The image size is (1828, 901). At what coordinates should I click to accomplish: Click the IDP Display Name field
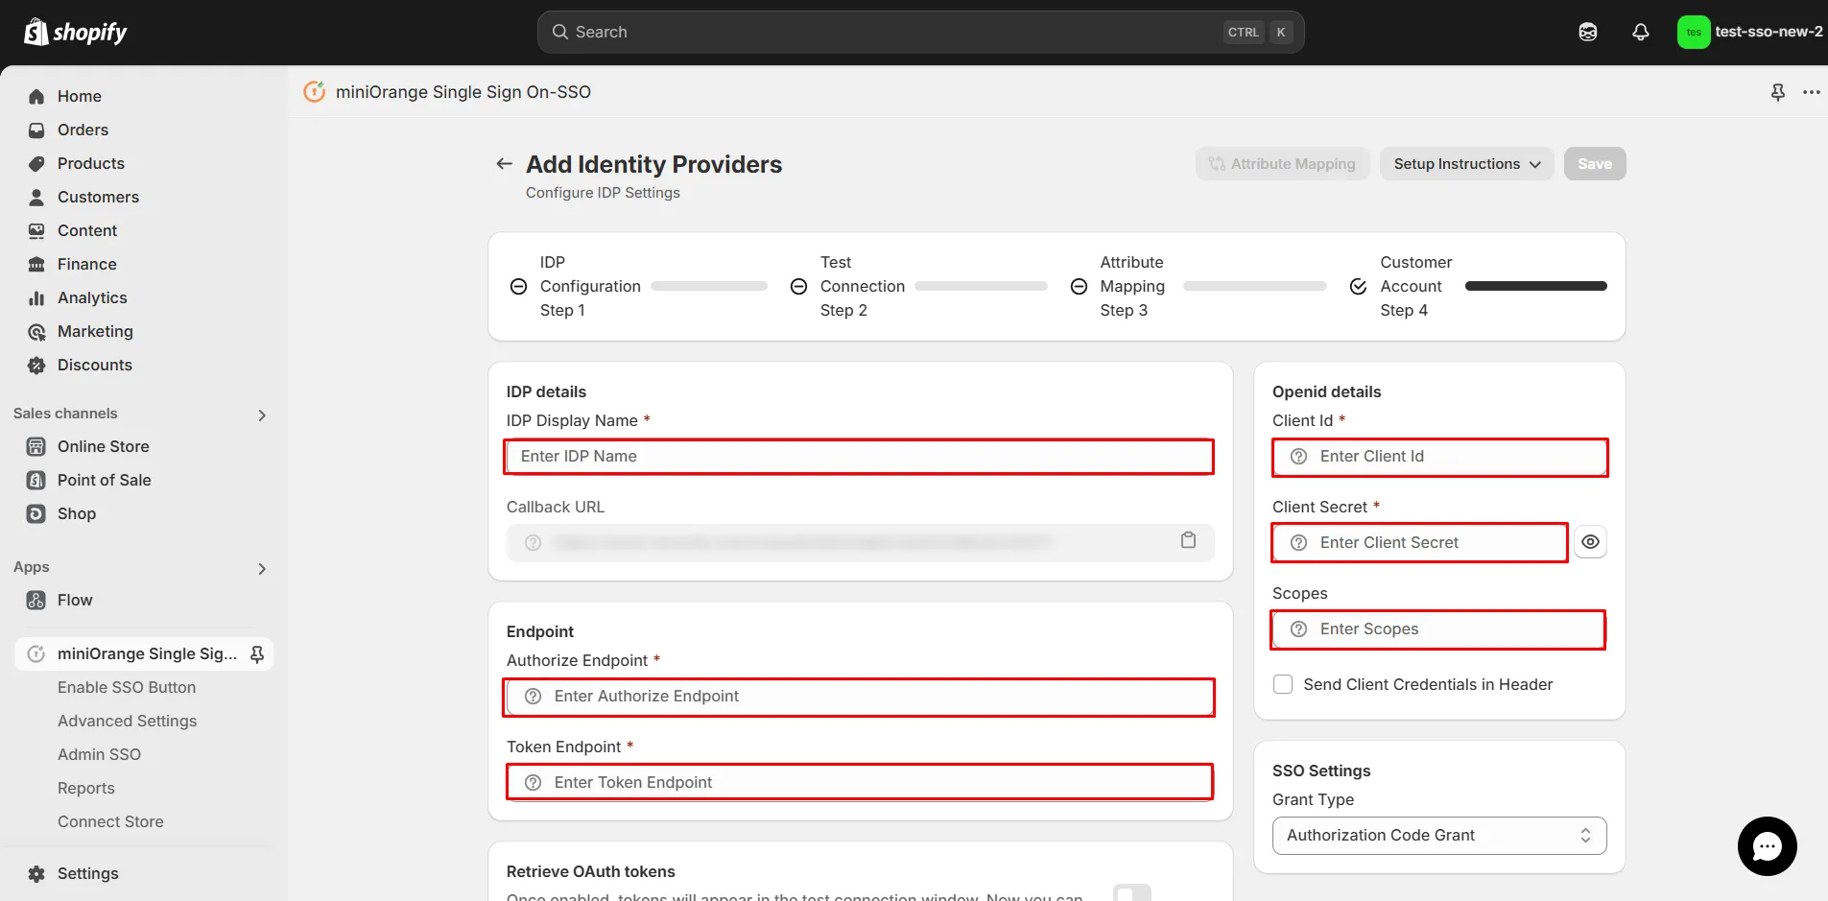coord(859,456)
